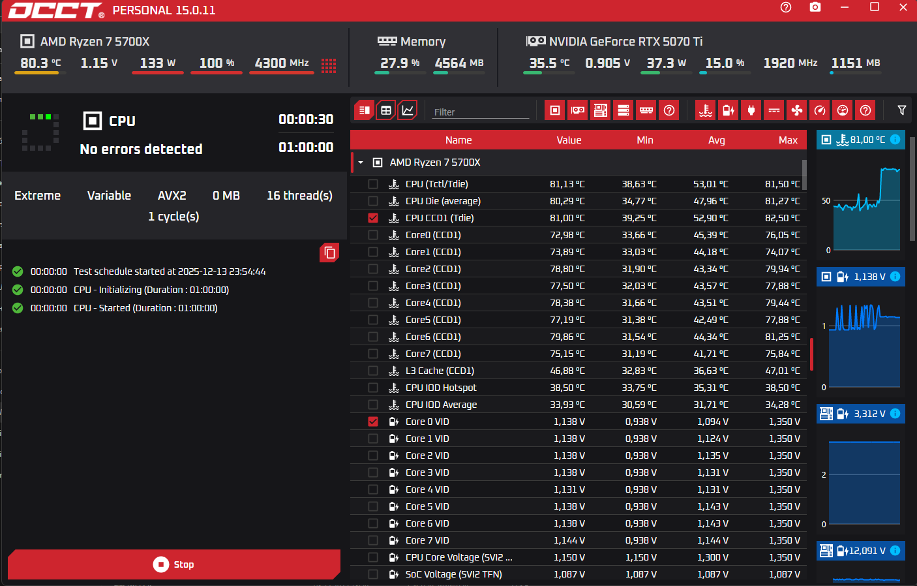The image size is (917, 586).
Task: Check the Core 7 VID checkbox
Action: tap(373, 540)
